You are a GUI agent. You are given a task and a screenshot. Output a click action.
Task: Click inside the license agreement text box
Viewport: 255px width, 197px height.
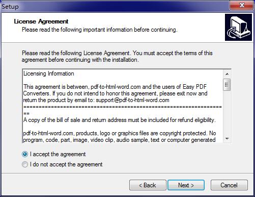[123, 106]
